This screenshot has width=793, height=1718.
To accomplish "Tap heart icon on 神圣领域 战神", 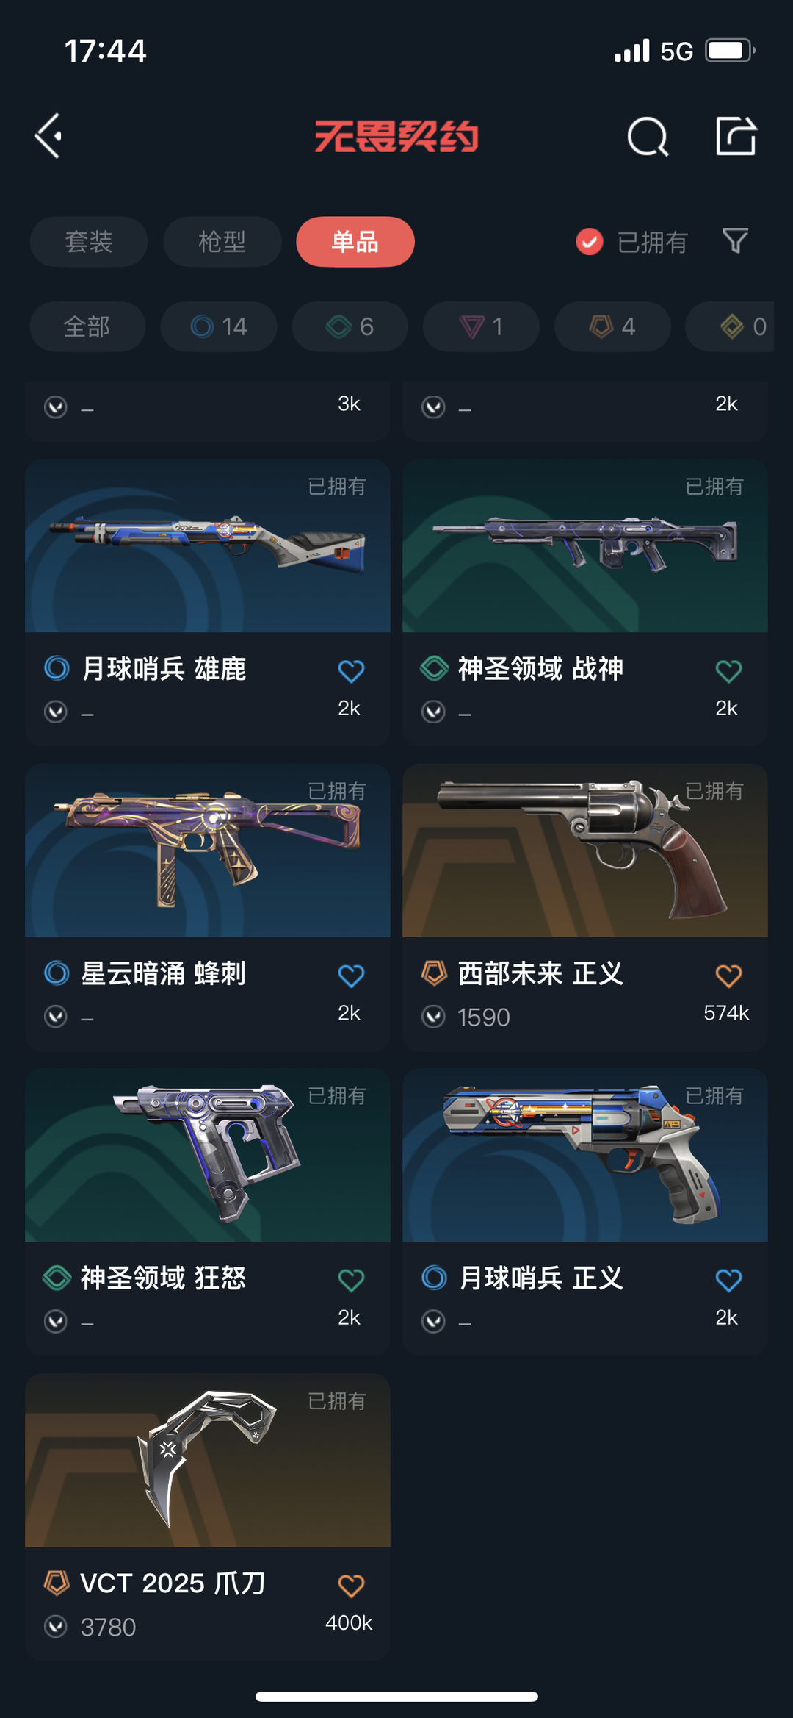I will pyautogui.click(x=728, y=670).
